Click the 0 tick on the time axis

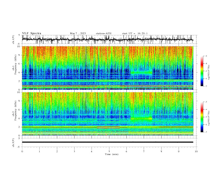tap(22, 151)
